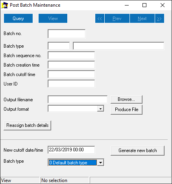Jump to last record with >> button

point(159,19)
